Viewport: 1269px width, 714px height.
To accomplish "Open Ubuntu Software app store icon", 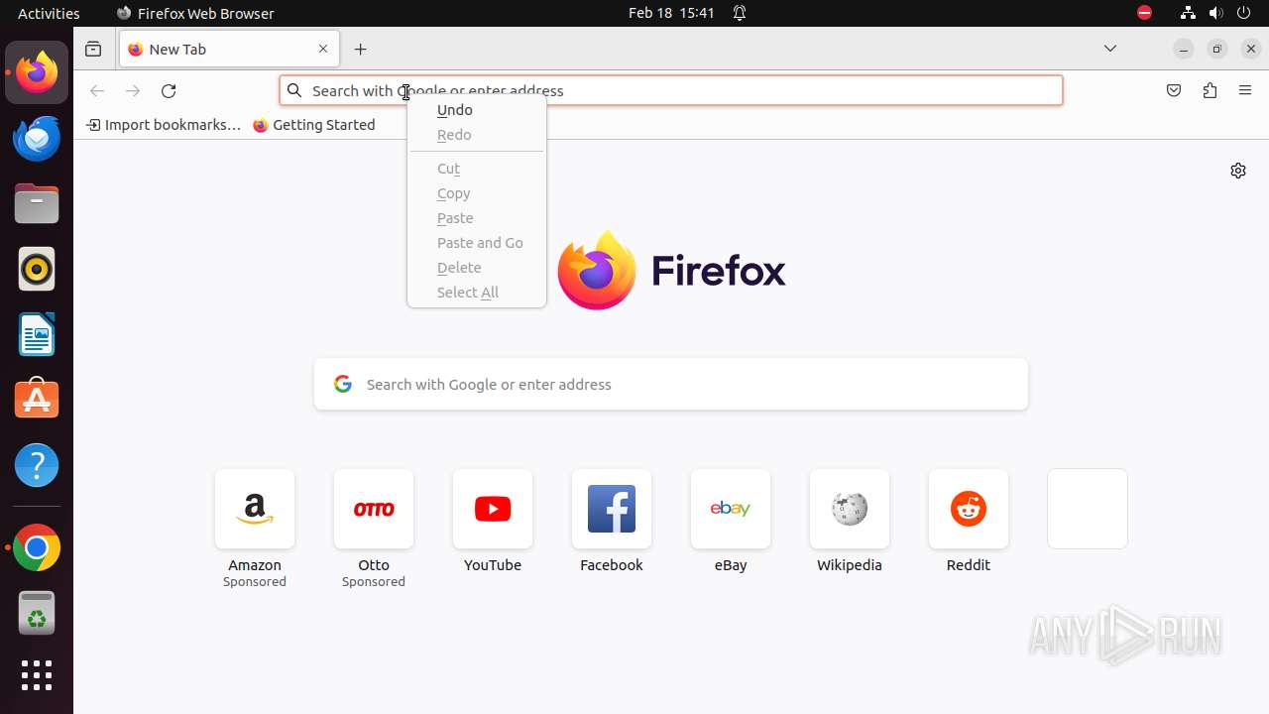I will pos(37,400).
